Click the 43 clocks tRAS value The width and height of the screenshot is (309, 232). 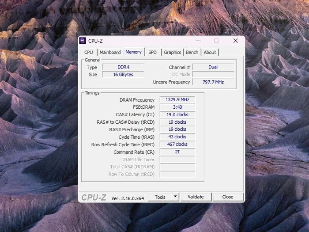pos(177,137)
